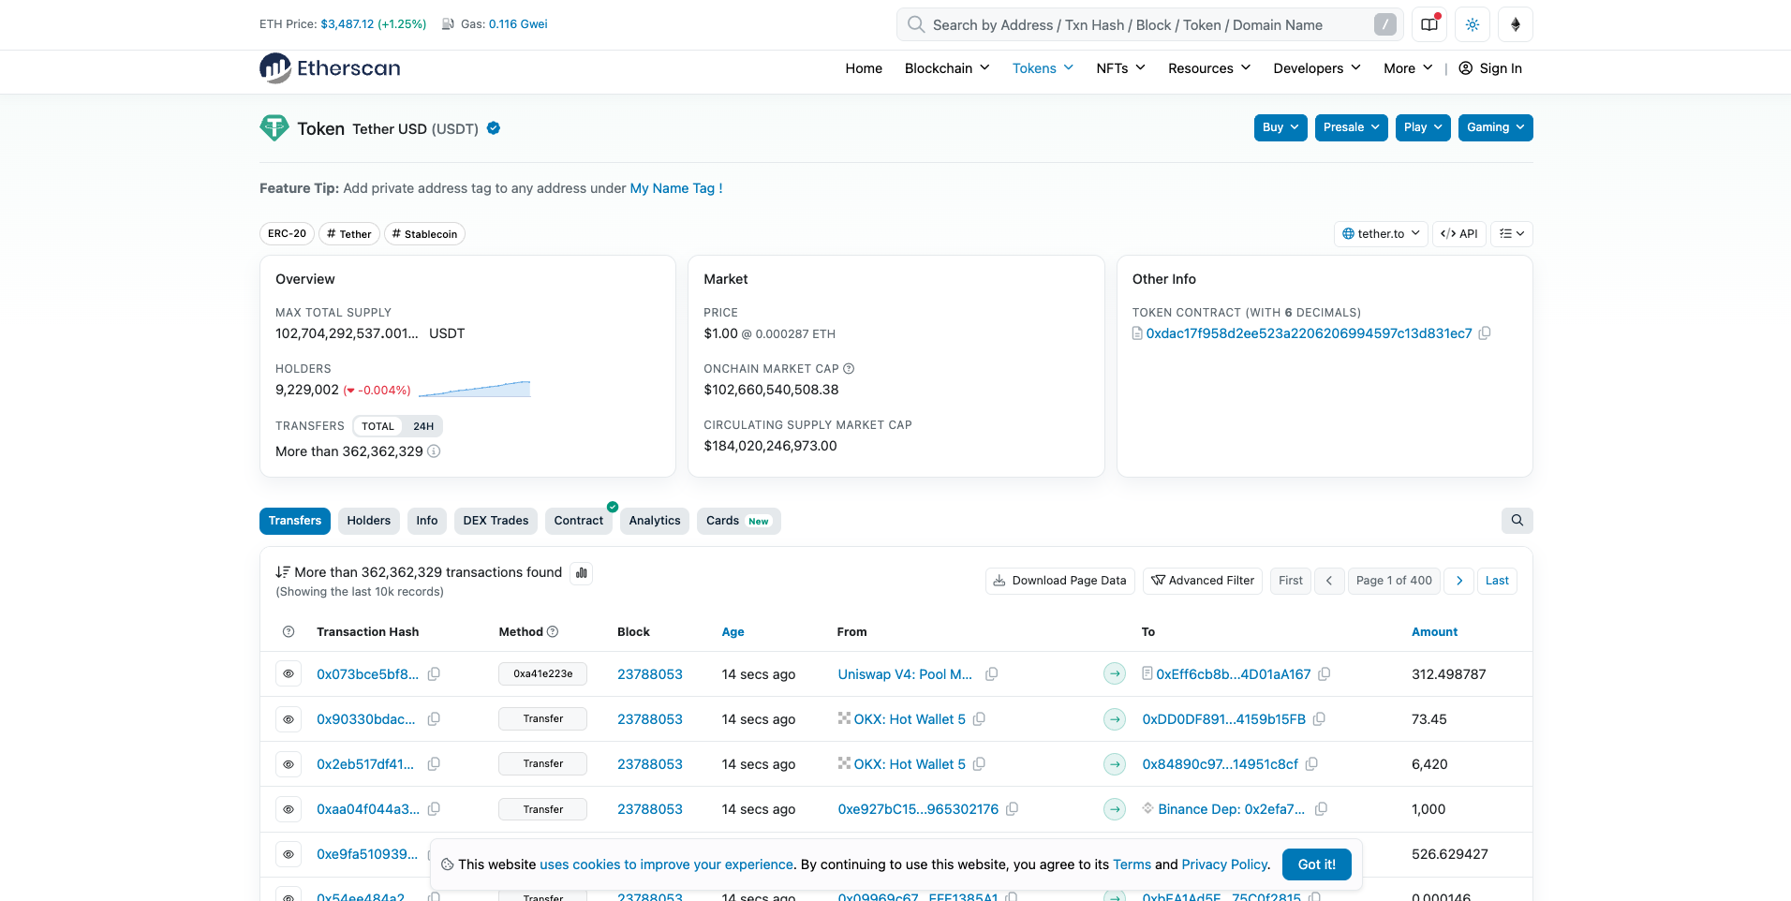The image size is (1791, 901).
Task: Accept cookies with Got it! button
Action: (1317, 864)
